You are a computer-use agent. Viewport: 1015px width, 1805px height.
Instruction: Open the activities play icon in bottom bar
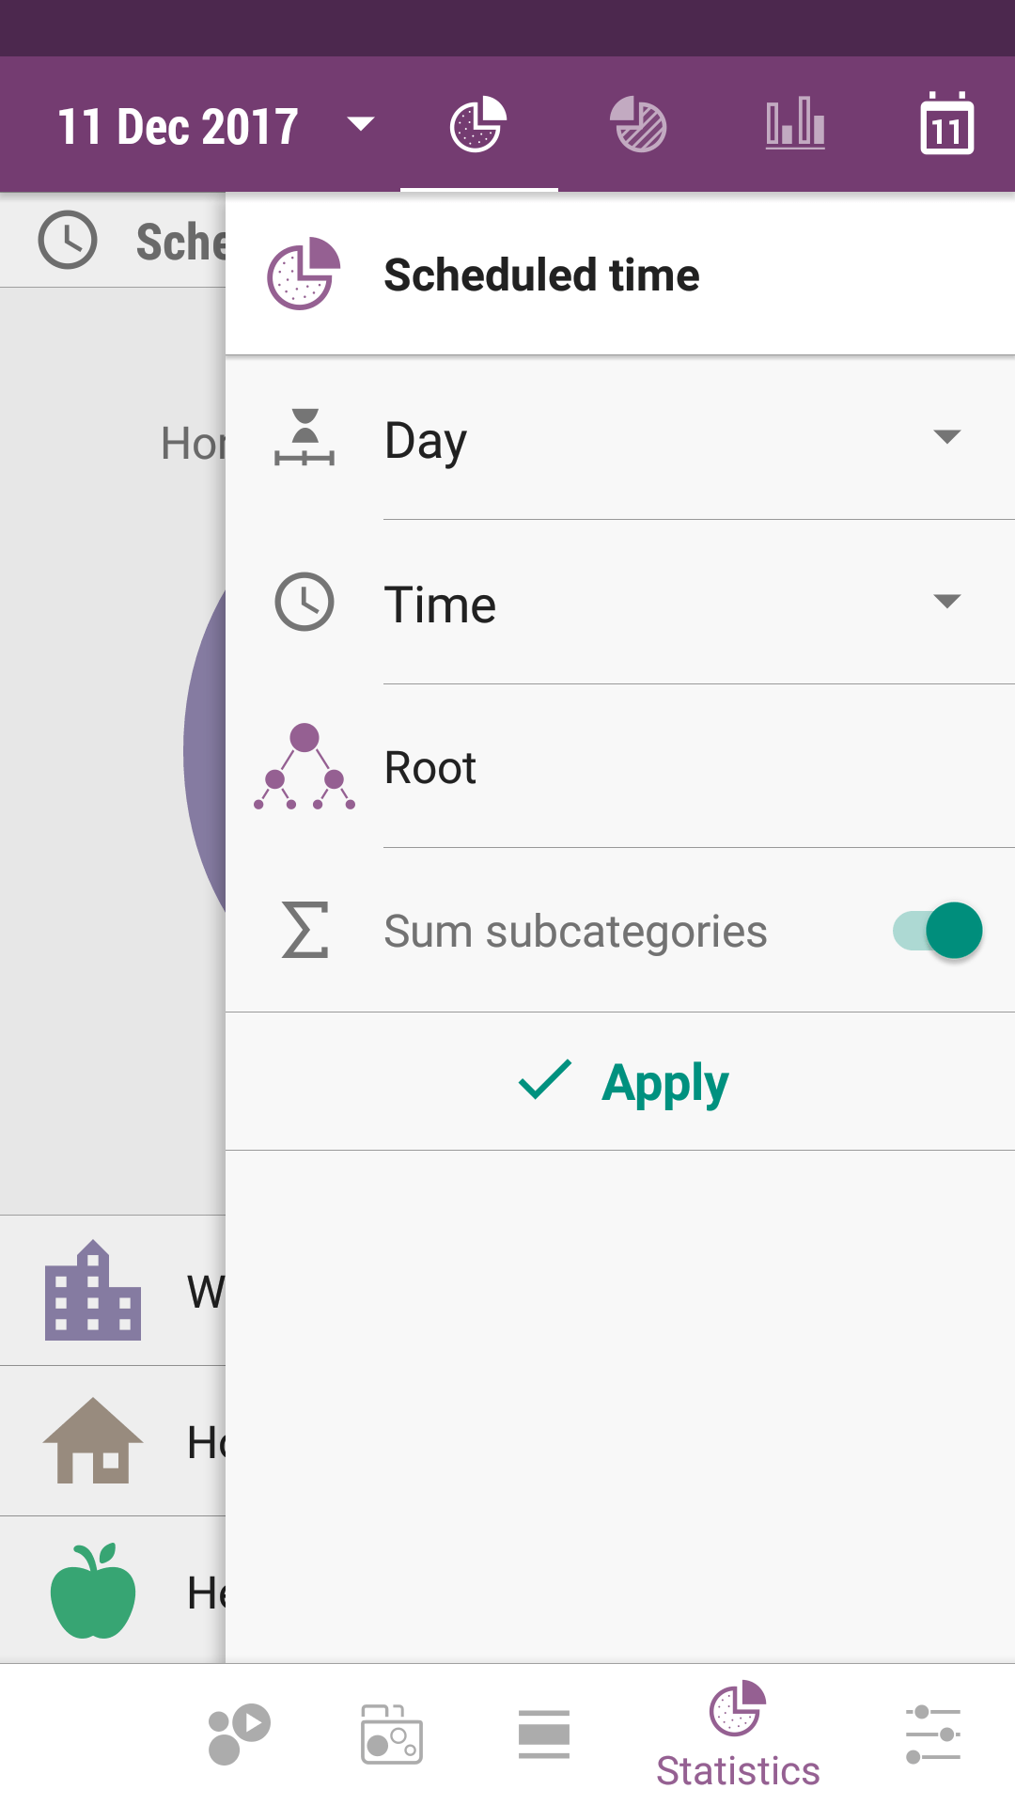(x=239, y=1734)
